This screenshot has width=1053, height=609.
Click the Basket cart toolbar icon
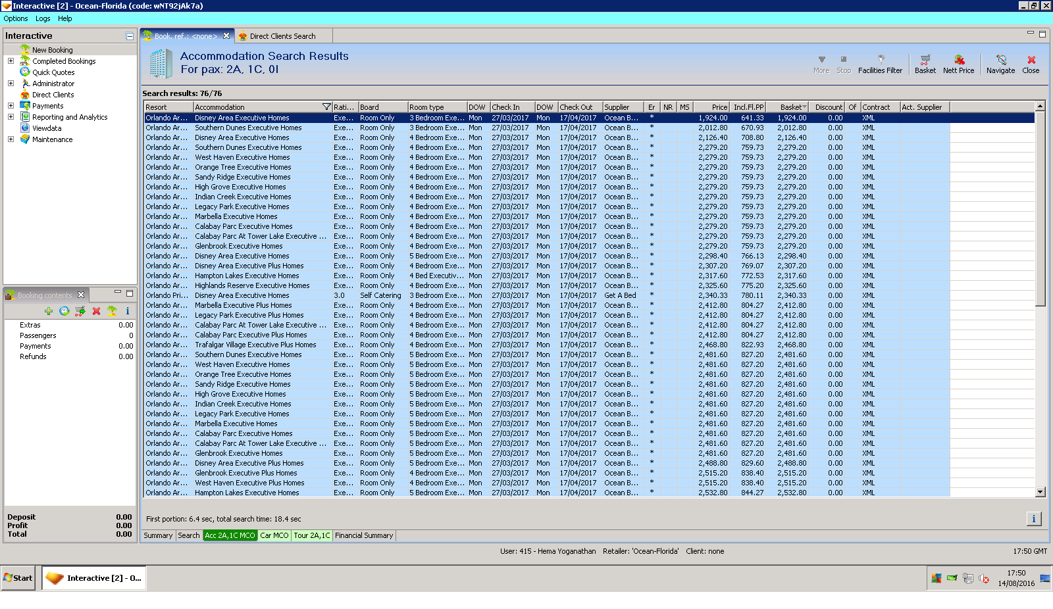925,60
